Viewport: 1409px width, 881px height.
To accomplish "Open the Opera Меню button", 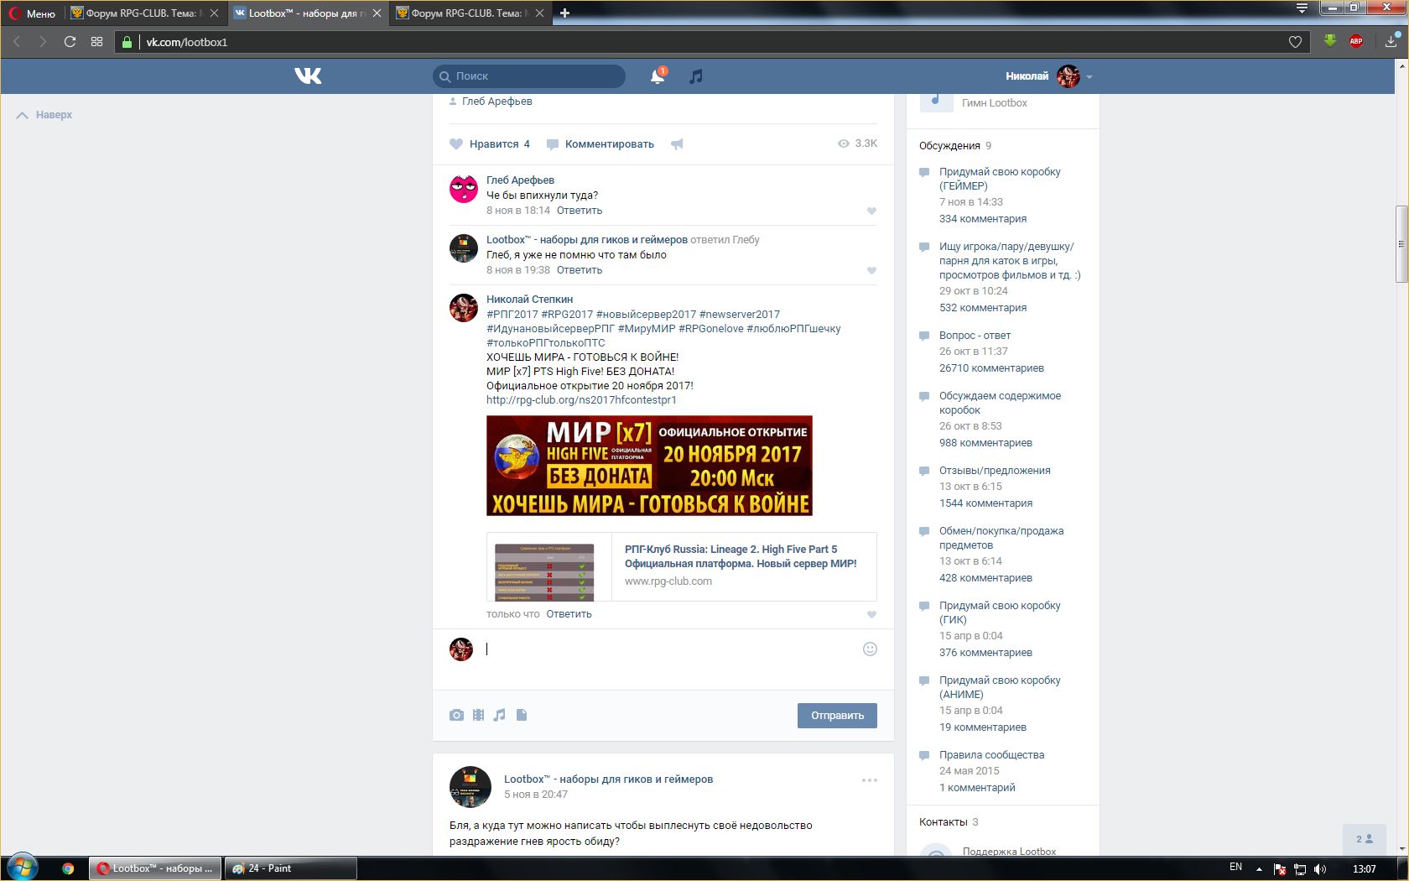I will (32, 13).
